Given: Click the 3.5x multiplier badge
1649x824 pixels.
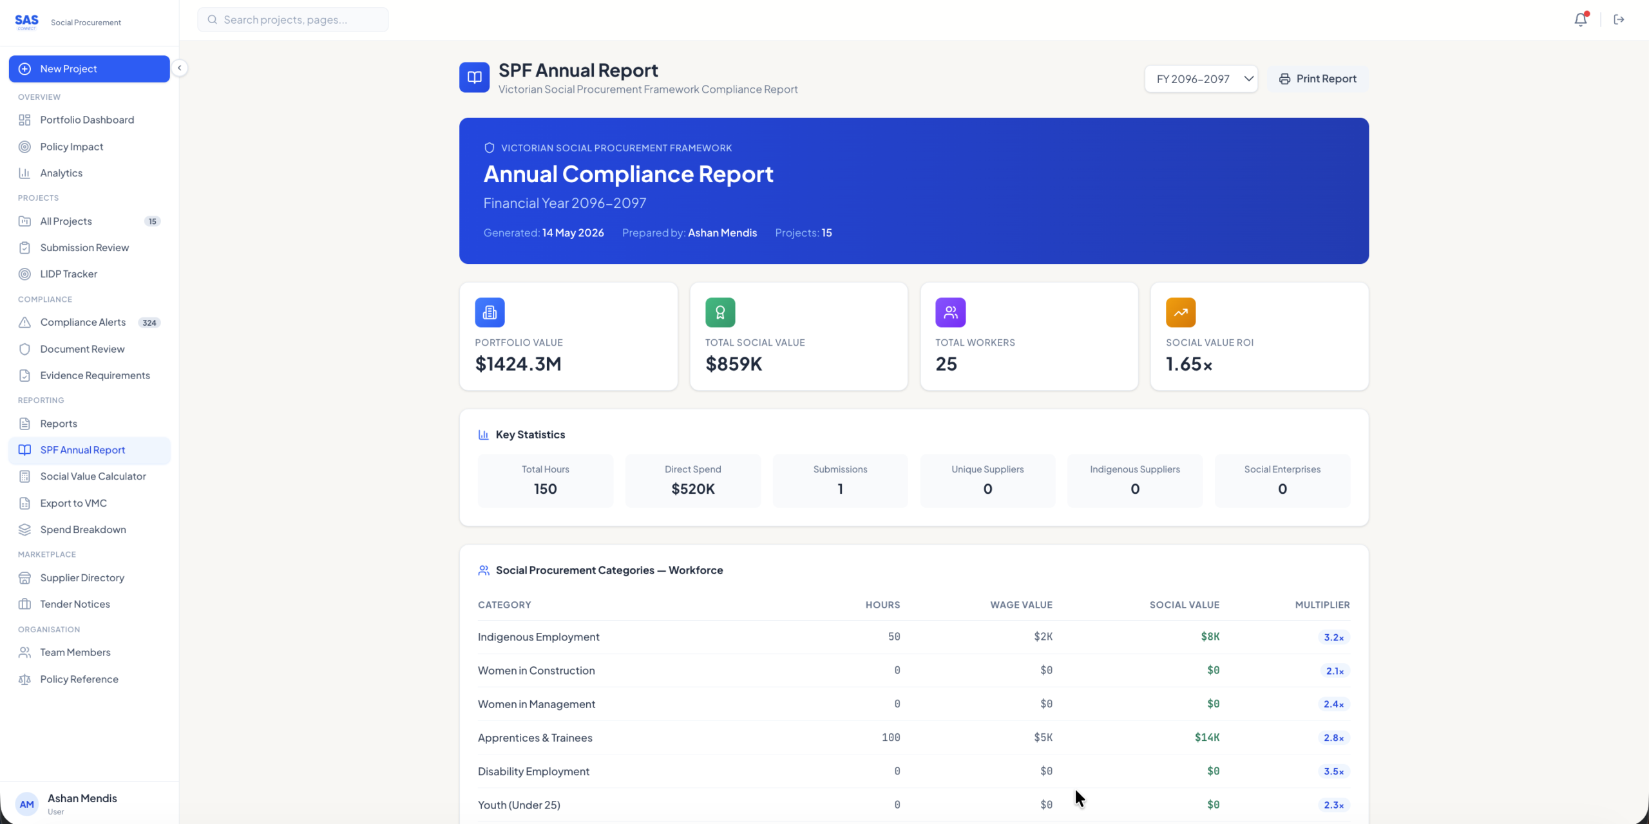Looking at the screenshot, I should 1333,771.
